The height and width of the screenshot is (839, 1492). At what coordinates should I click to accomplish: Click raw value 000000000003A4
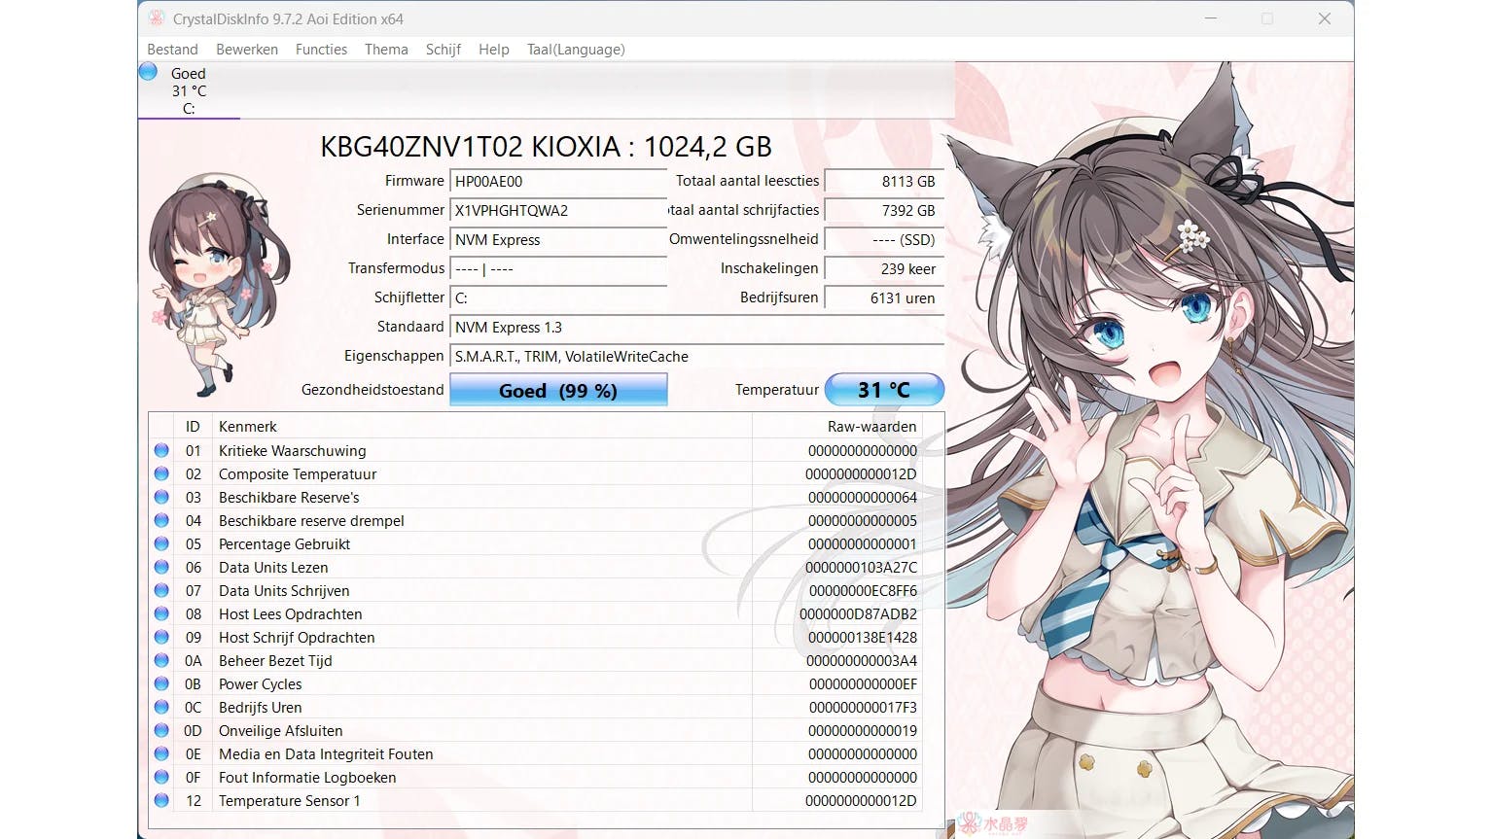[x=862, y=660]
